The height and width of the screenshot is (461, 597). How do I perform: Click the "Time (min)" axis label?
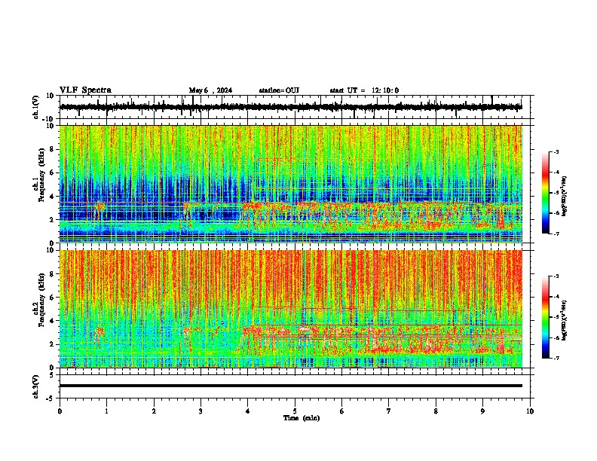(302, 418)
